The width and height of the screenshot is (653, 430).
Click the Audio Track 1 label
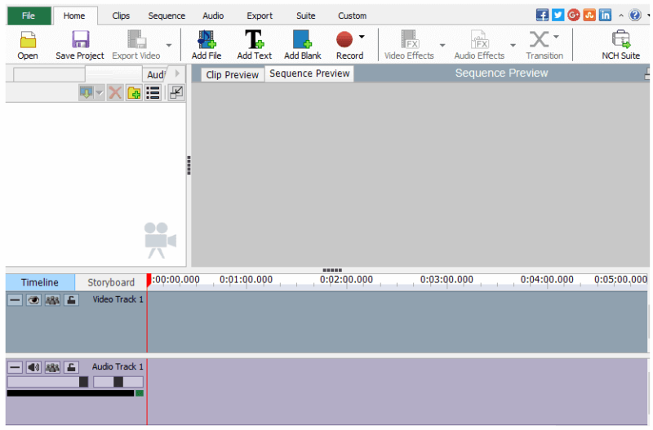(x=118, y=366)
